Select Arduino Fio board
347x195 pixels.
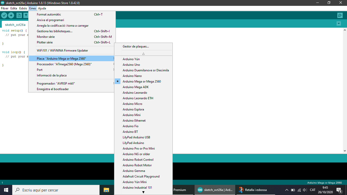[143, 126]
